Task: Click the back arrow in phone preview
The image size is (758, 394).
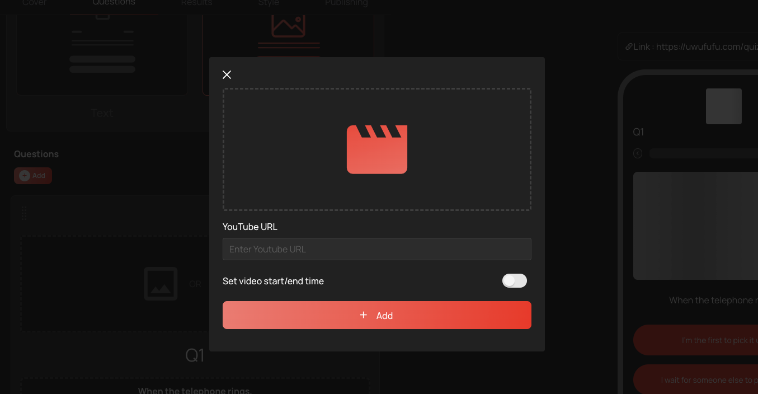Action: point(638,153)
